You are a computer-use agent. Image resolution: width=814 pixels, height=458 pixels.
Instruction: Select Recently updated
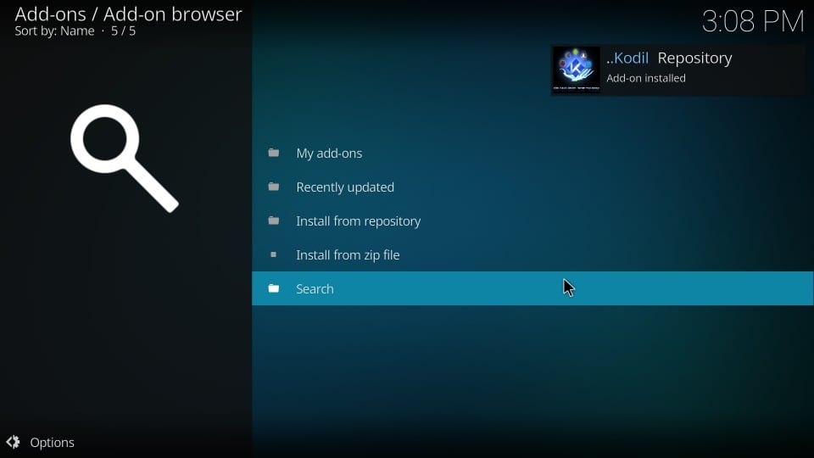point(532,187)
